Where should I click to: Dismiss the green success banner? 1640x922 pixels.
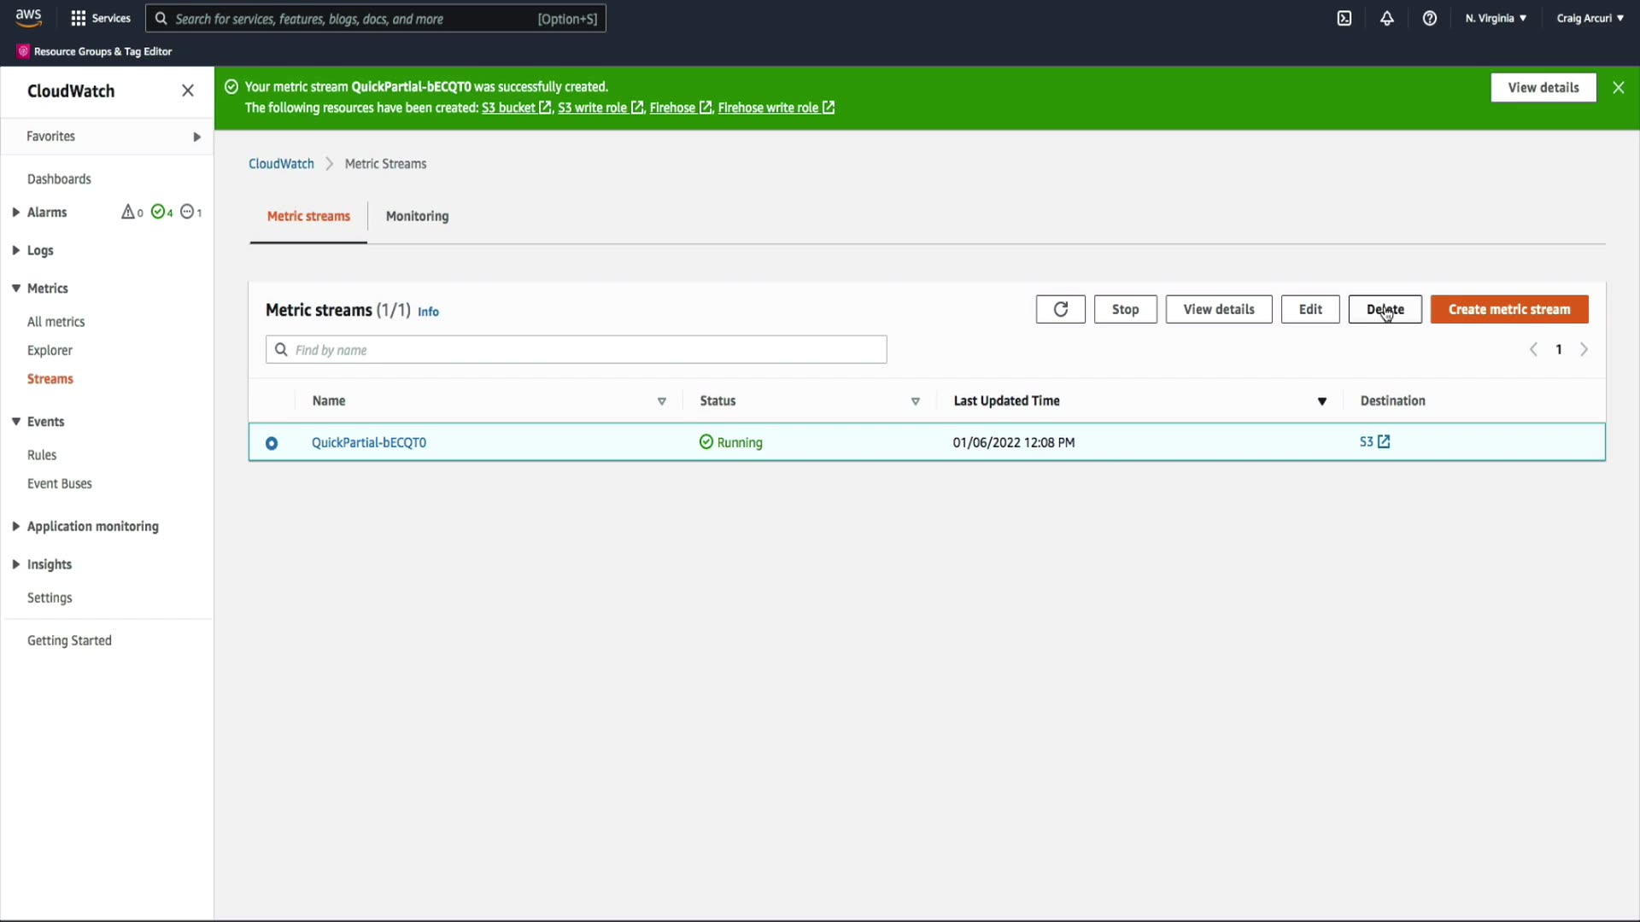[1618, 87]
